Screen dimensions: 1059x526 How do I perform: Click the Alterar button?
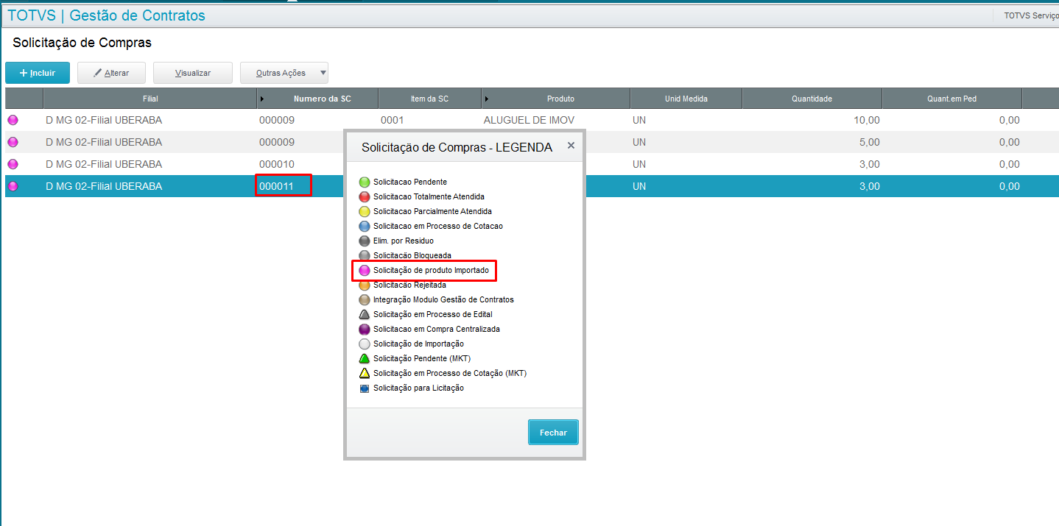click(111, 73)
